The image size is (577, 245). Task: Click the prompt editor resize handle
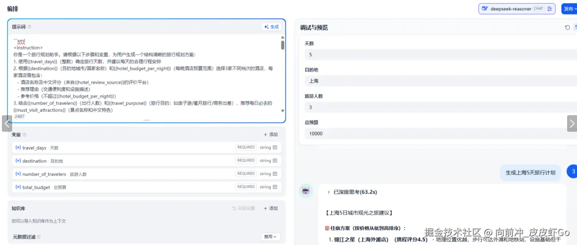[147, 120]
